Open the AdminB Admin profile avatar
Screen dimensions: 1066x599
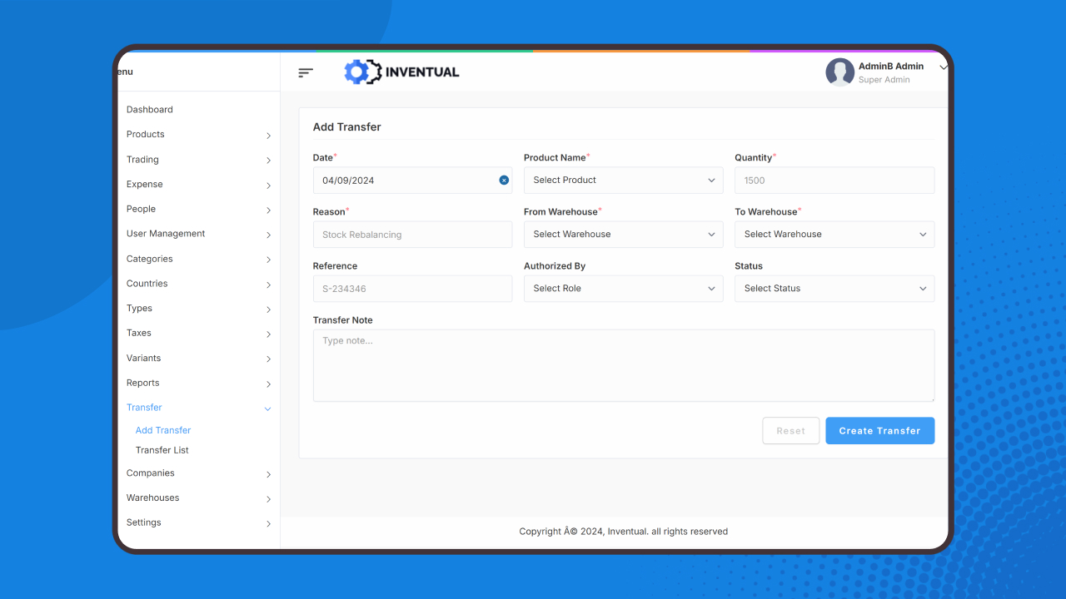[839, 72]
